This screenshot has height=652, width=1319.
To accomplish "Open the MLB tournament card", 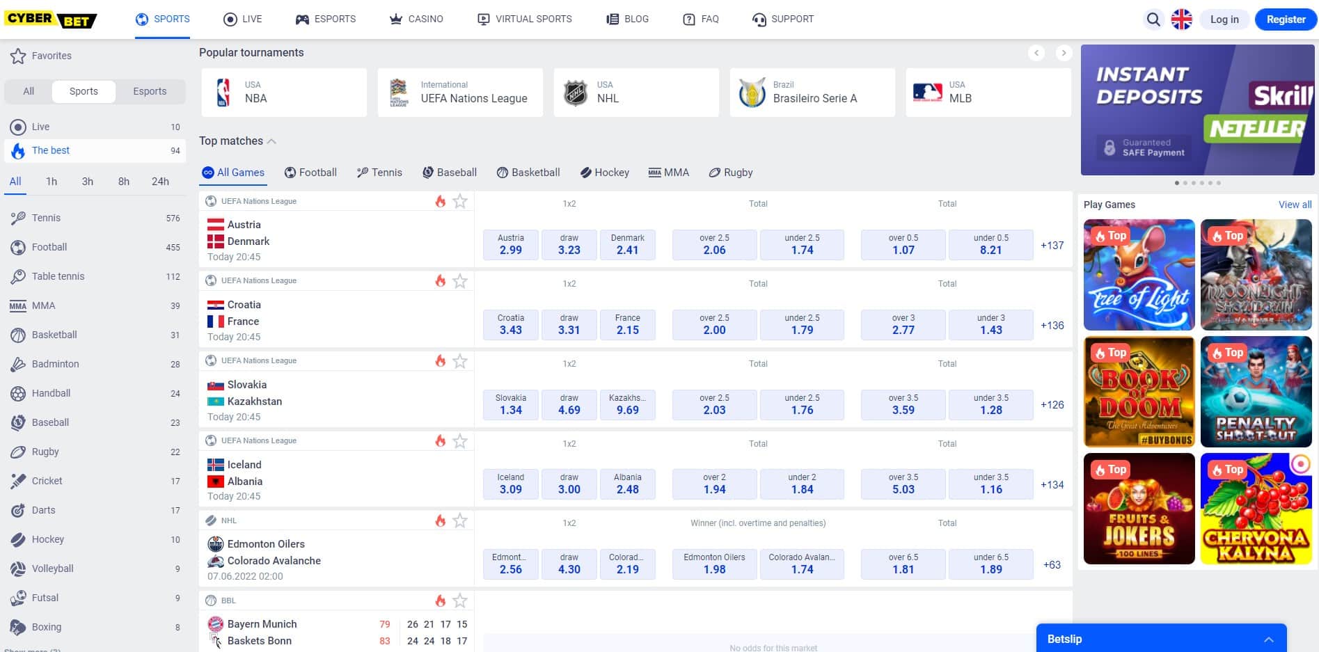I will 988,93.
